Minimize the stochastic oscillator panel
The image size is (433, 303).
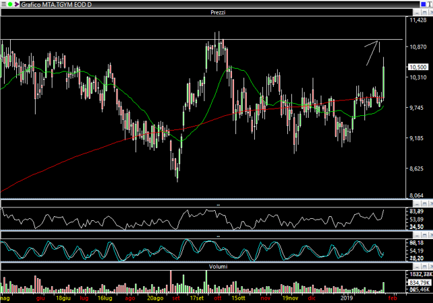pyautogui.click(x=416, y=235)
